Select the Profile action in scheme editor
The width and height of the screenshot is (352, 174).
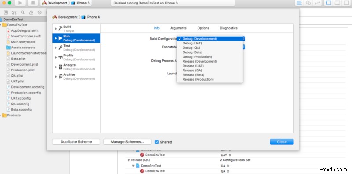(x=76, y=57)
